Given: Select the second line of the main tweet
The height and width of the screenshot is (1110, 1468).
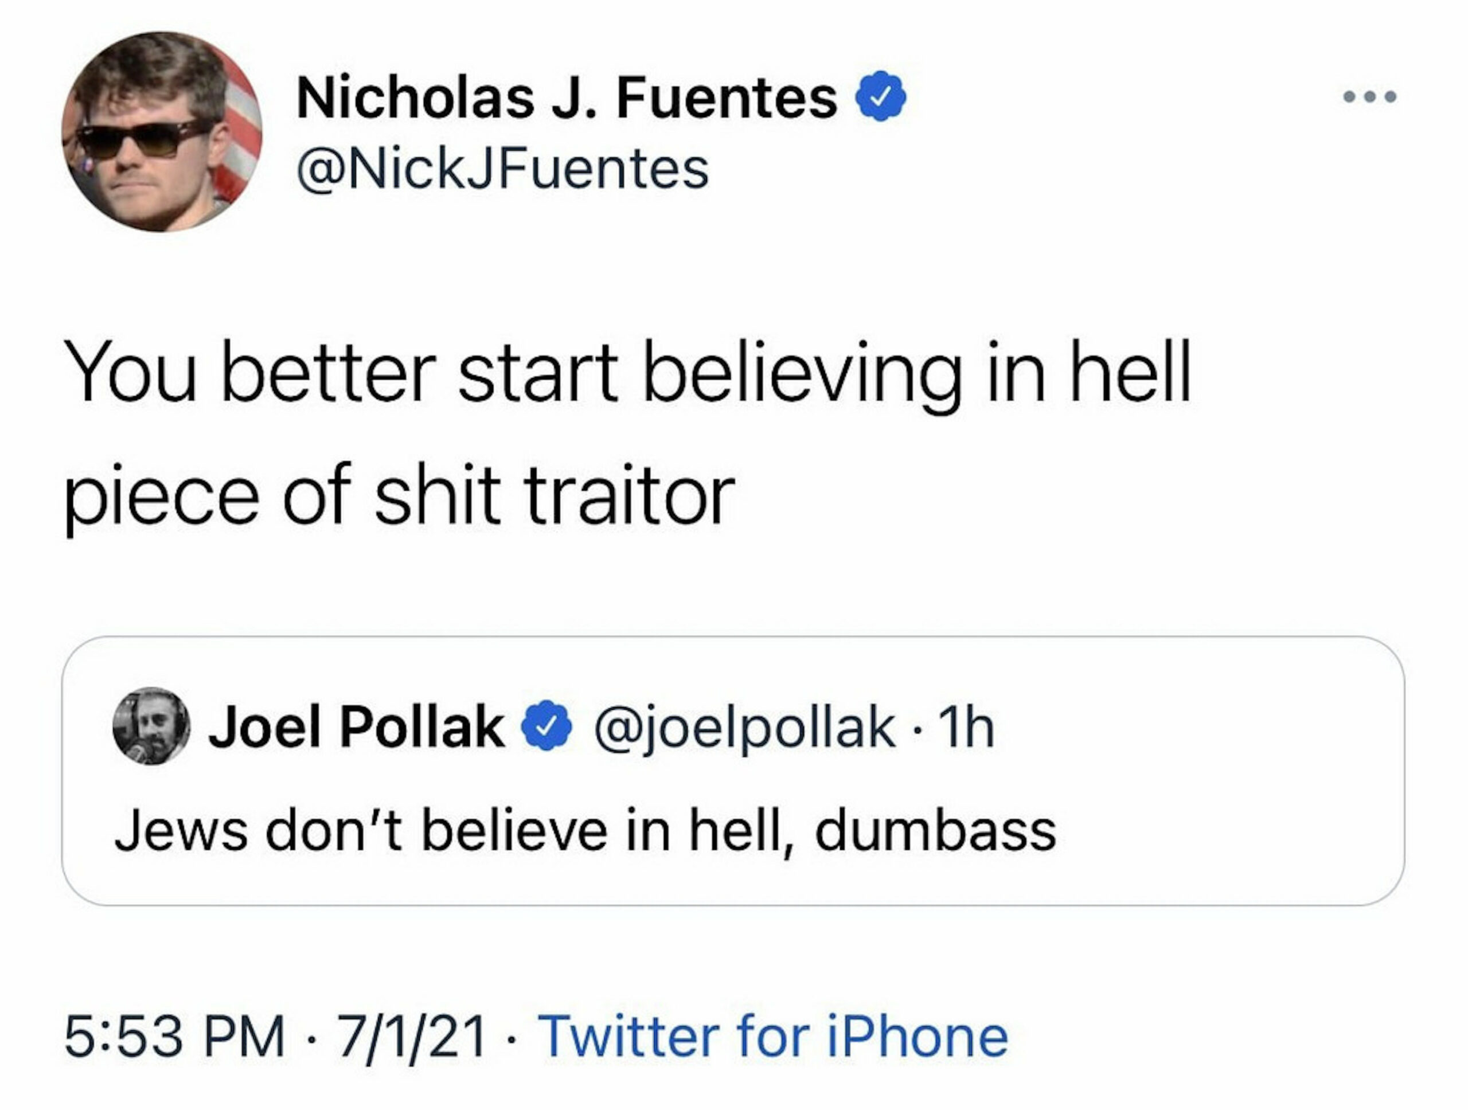Looking at the screenshot, I should coord(400,497).
